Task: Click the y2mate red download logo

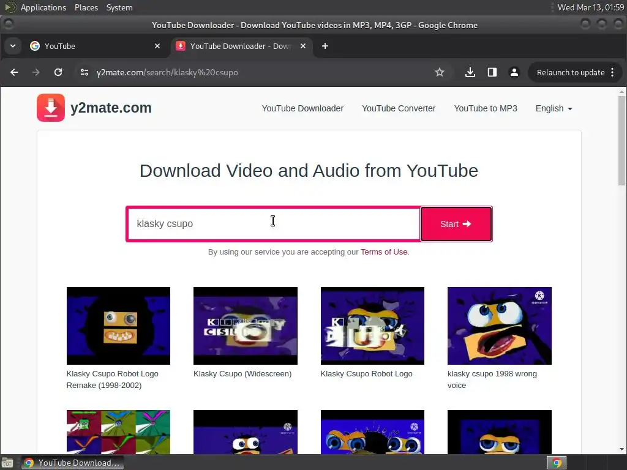Action: pos(51,108)
